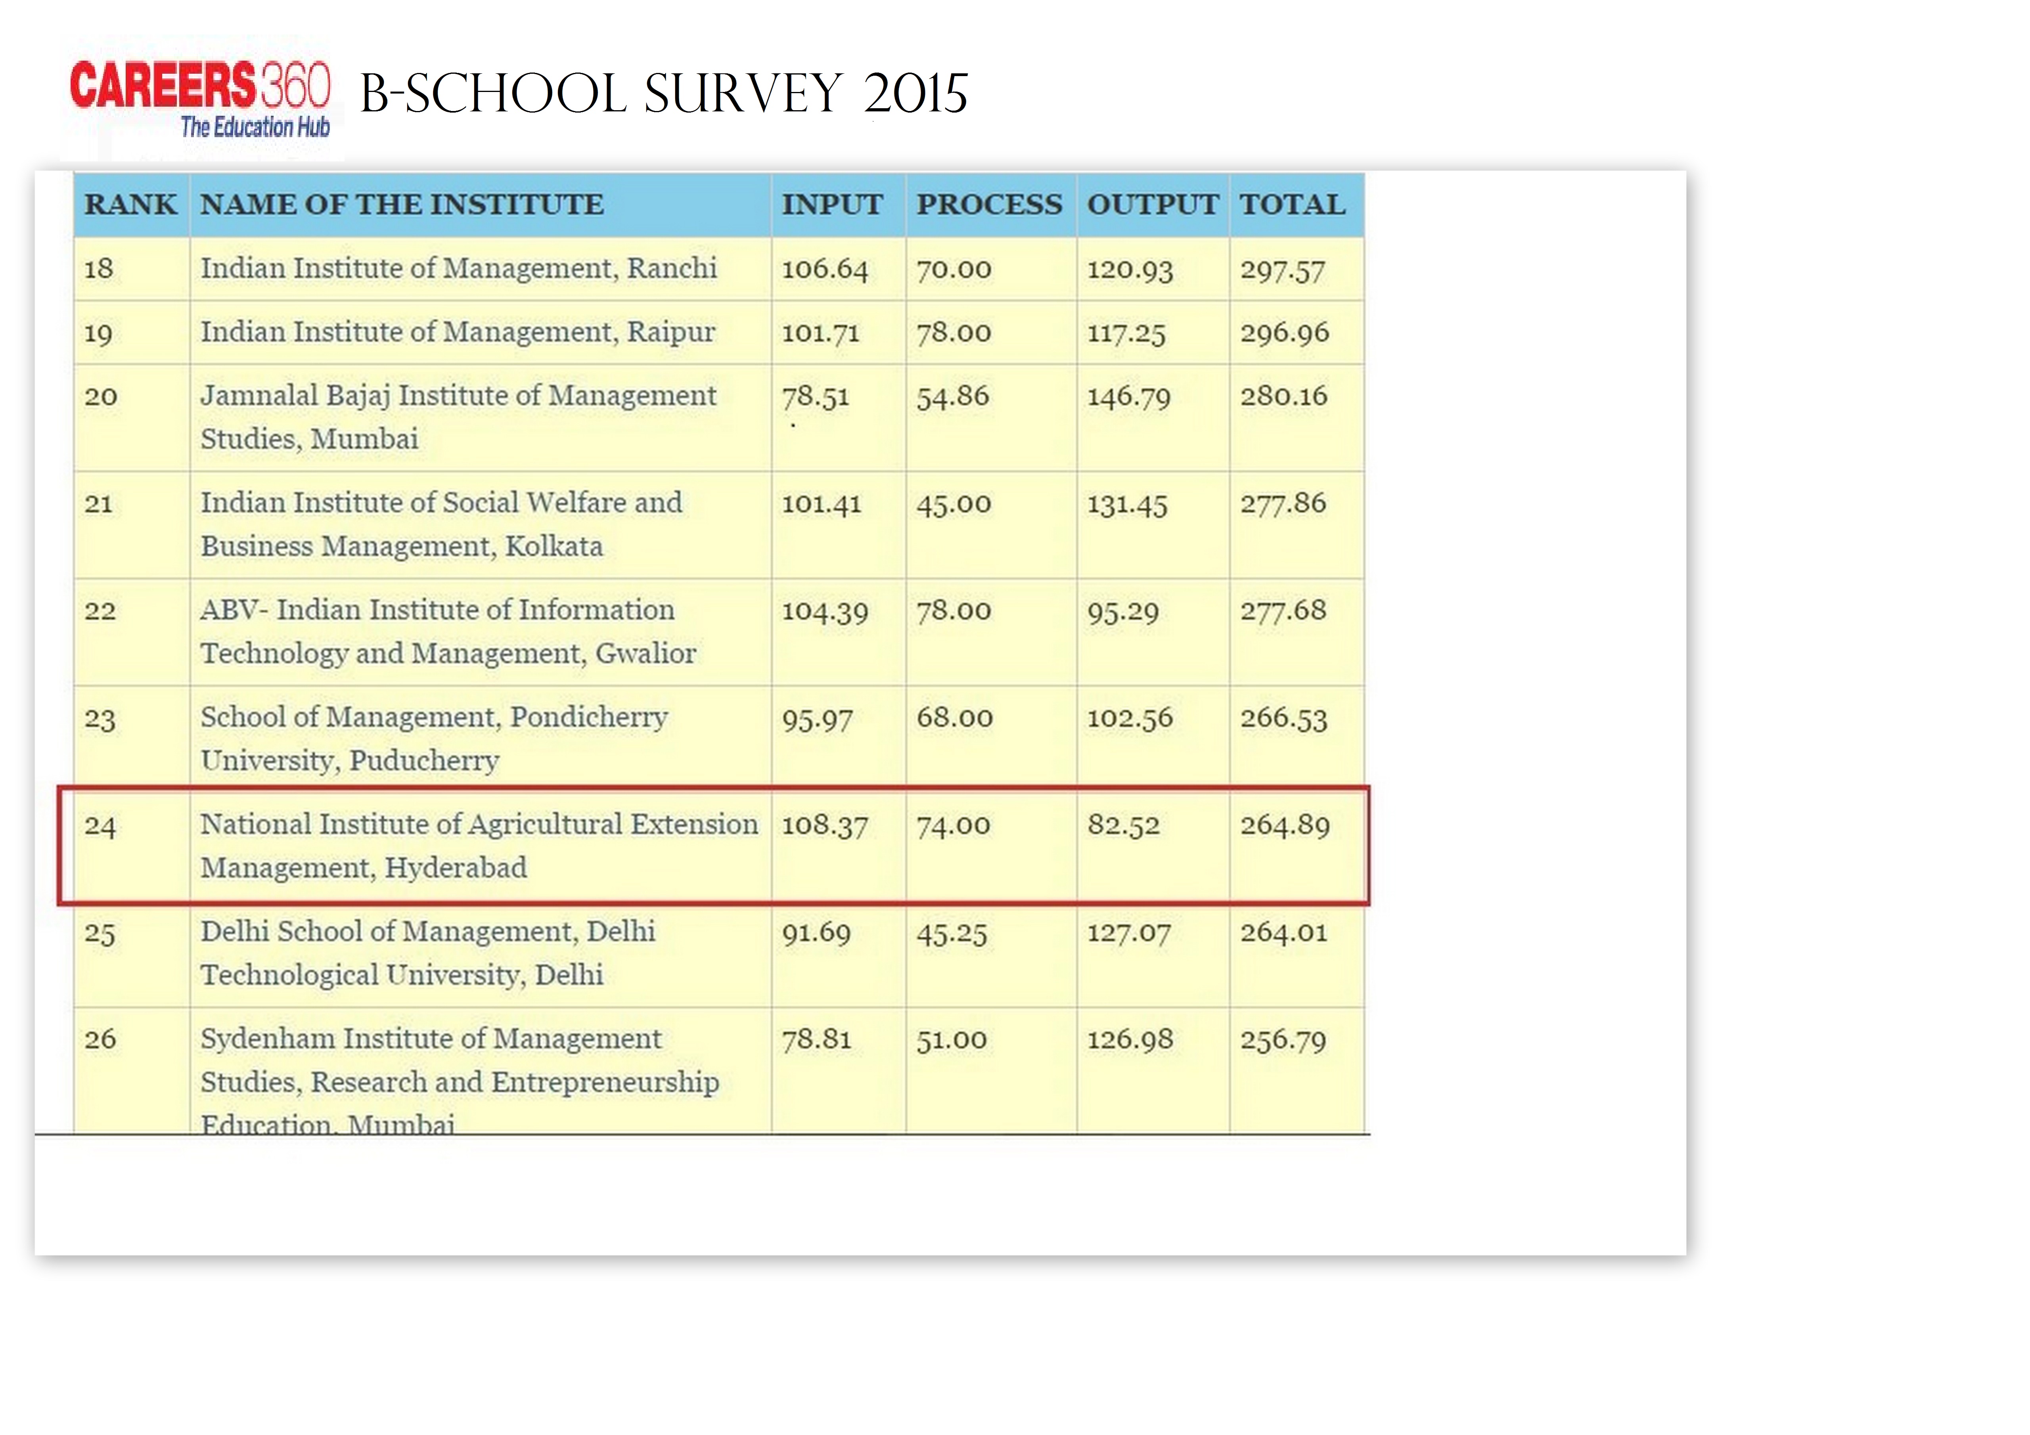
Task: Click ABV- Indian Institute of Information Technology
Action: pos(448,631)
